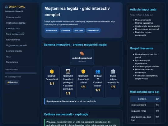Viewport: 168px width, 126px height.
Task: Click the Calculator button in header
Action: tap(66, 30)
